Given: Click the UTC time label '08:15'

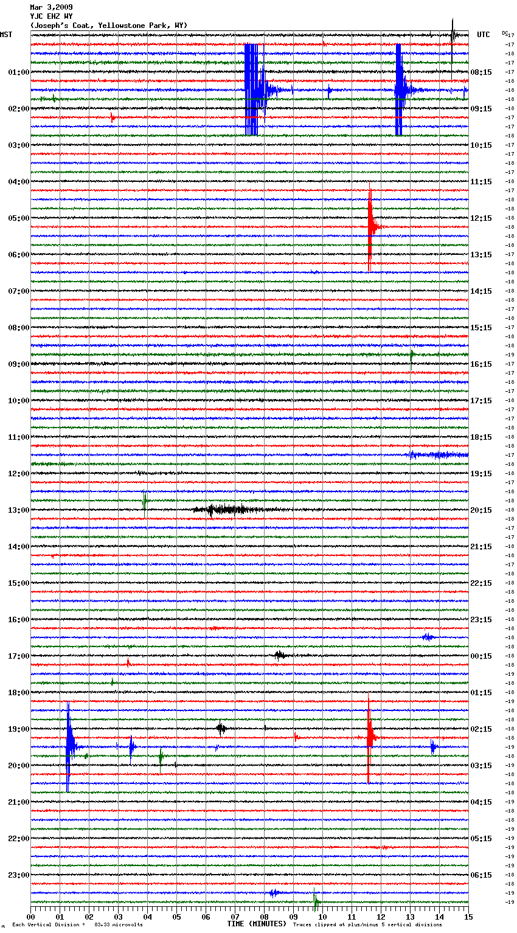Looking at the screenshot, I should click(481, 72).
